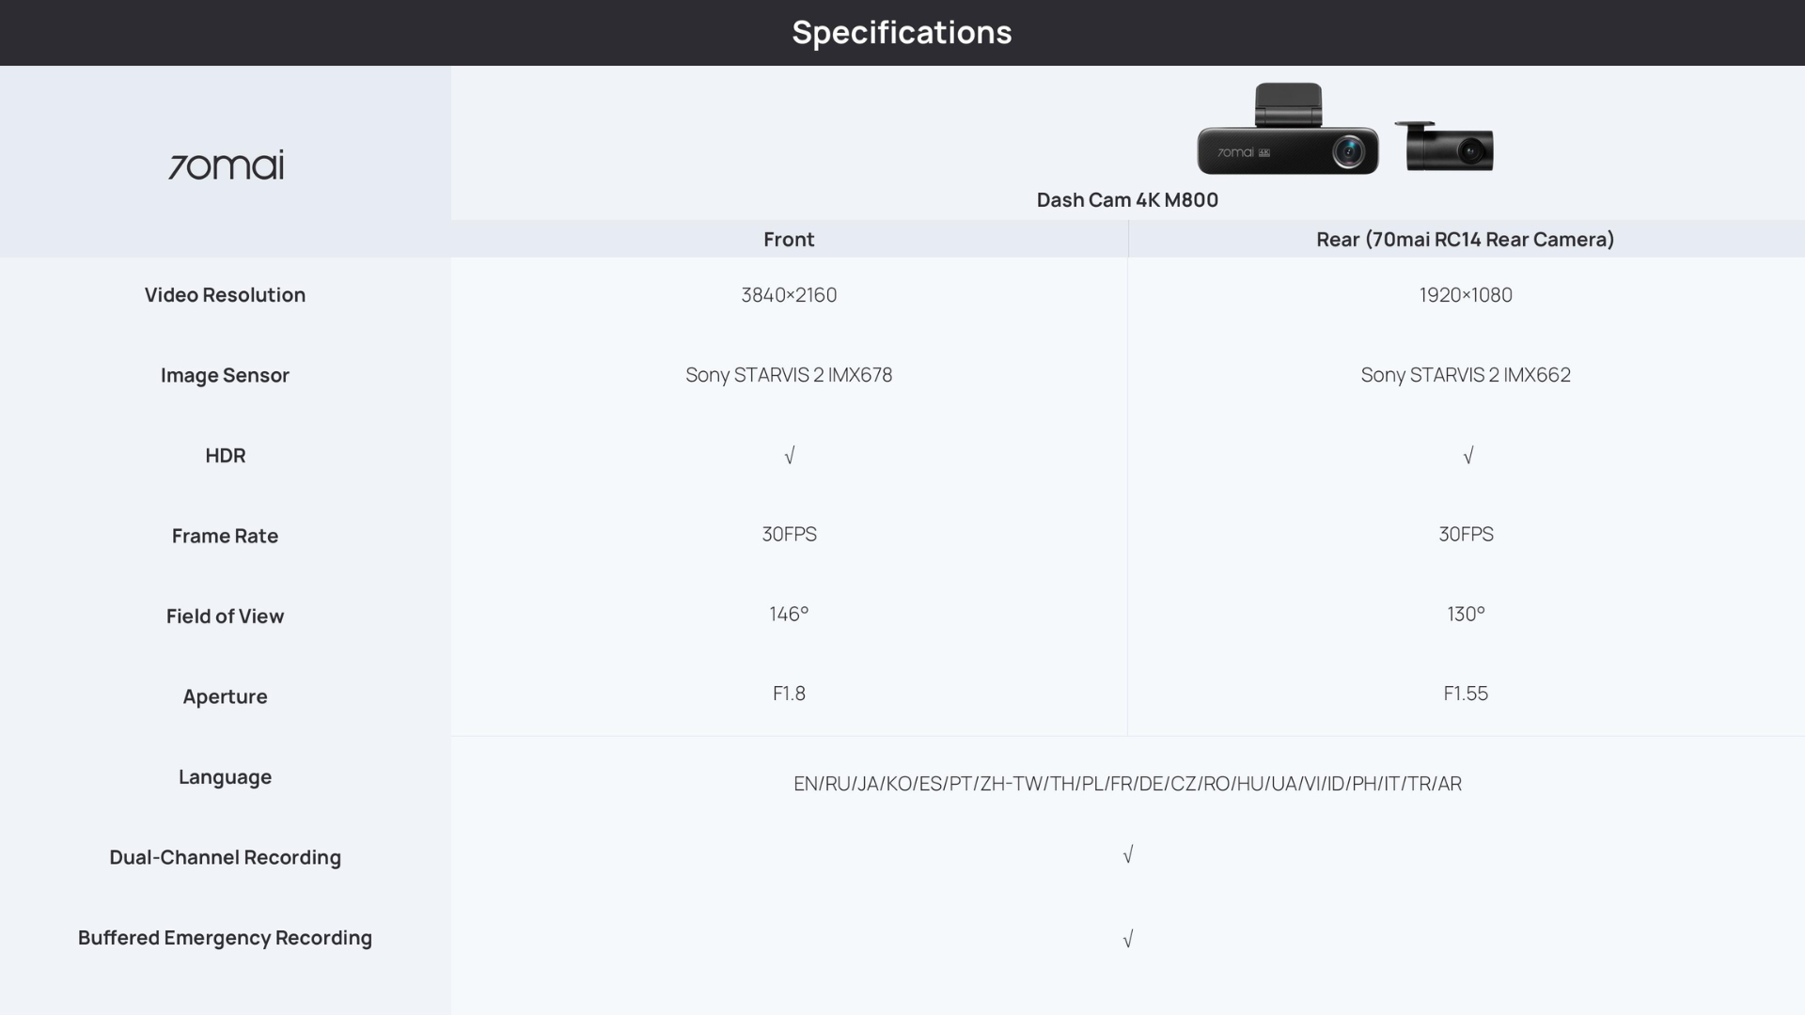Select the Rear (70mai RC14 Rear Camera) header
Image resolution: width=1805 pixels, height=1015 pixels.
[1465, 240]
